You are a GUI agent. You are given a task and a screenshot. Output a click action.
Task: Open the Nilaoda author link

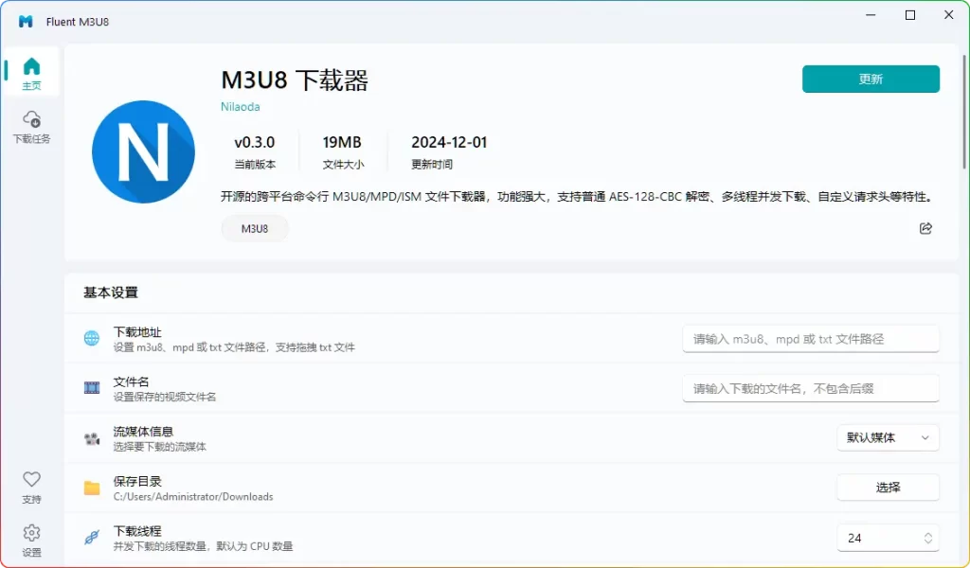coord(240,106)
